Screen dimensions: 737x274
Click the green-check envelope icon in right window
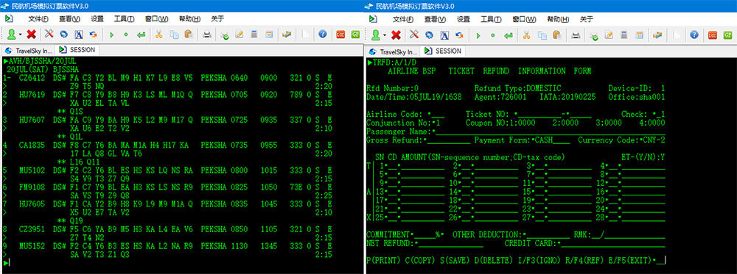[x=594, y=35]
